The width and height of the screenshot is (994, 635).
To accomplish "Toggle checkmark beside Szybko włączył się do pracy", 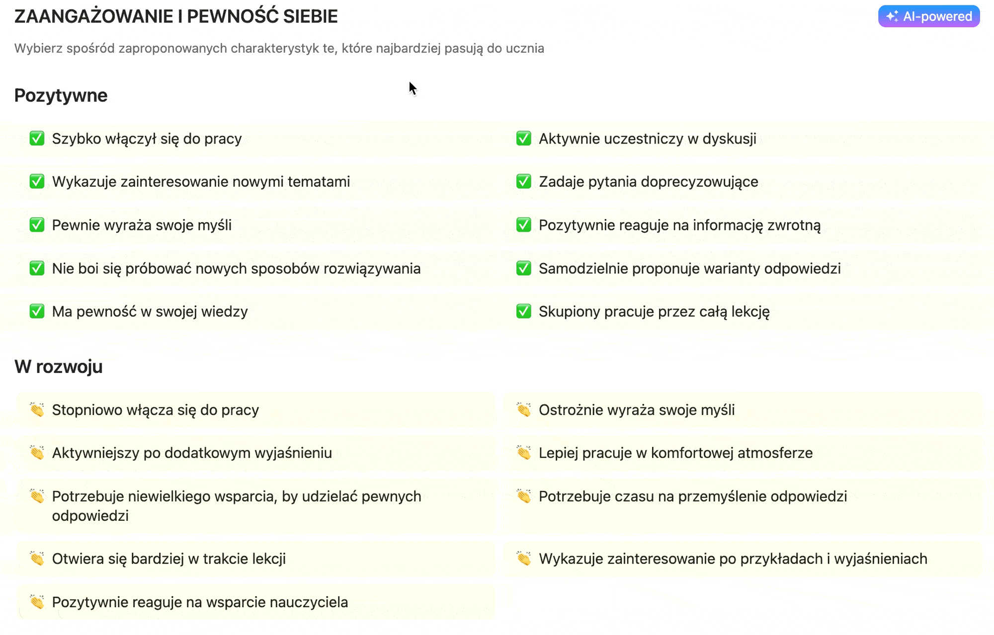I will pyautogui.click(x=37, y=139).
